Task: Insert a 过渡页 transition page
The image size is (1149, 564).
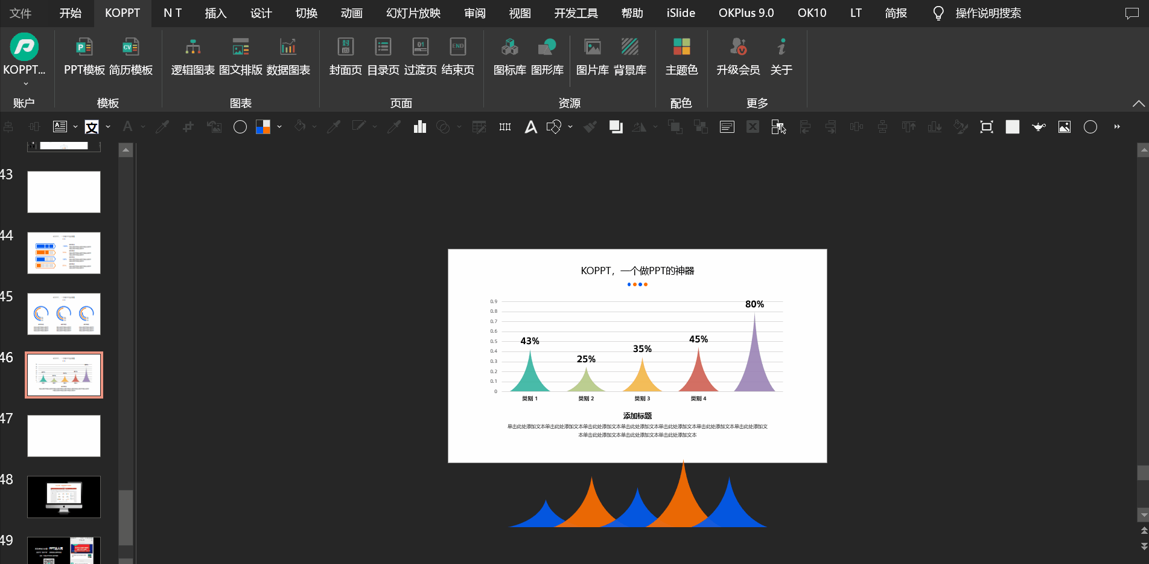Action: [421, 56]
